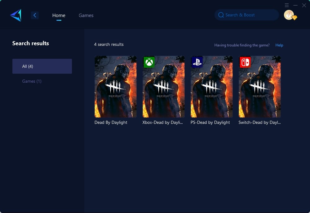Open the Switch-Dead by Daylight cover
The height and width of the screenshot is (213, 310).
coord(259,87)
